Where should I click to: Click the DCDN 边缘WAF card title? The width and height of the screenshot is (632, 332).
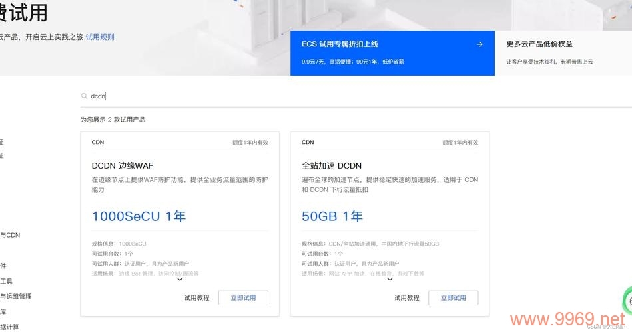click(x=123, y=165)
